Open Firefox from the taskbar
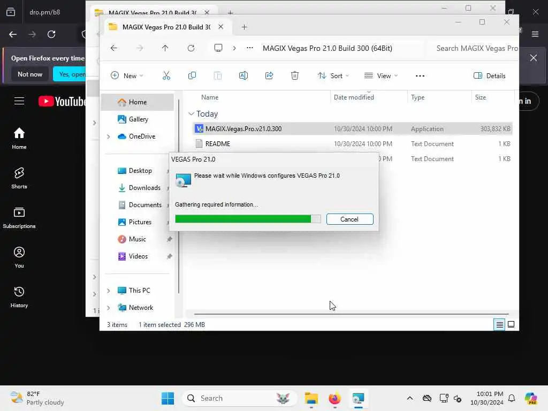548x411 pixels. [x=334, y=398]
